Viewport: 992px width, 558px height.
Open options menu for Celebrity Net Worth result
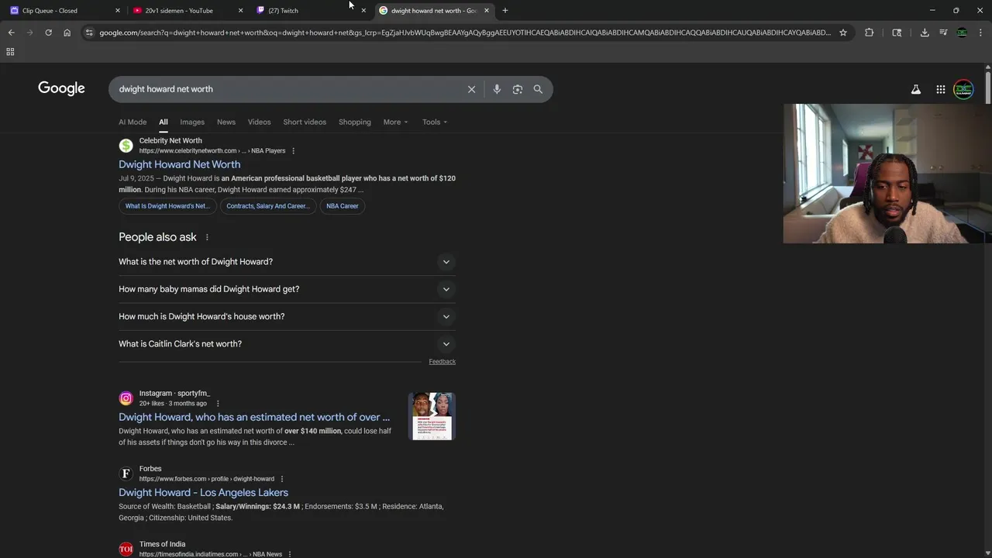click(x=293, y=151)
